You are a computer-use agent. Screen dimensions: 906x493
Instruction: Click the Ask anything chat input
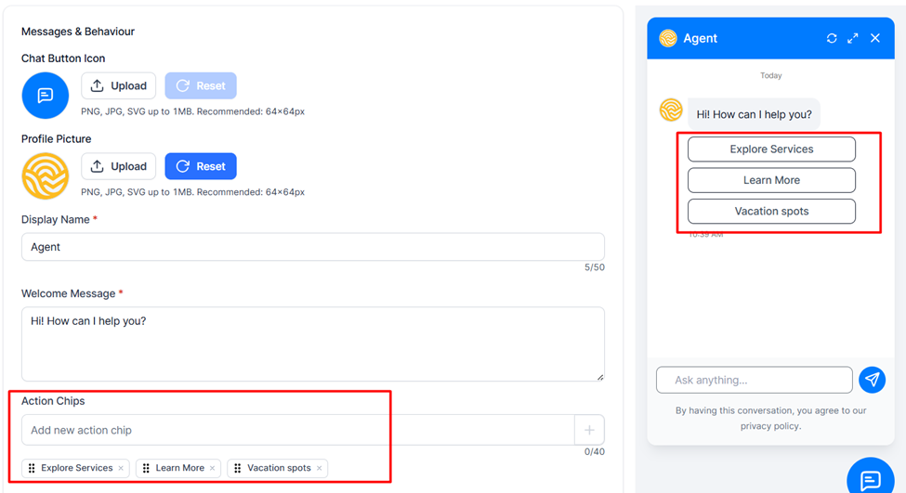tap(754, 380)
